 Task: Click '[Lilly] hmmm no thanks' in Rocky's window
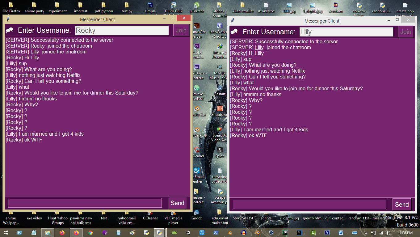click(31, 99)
